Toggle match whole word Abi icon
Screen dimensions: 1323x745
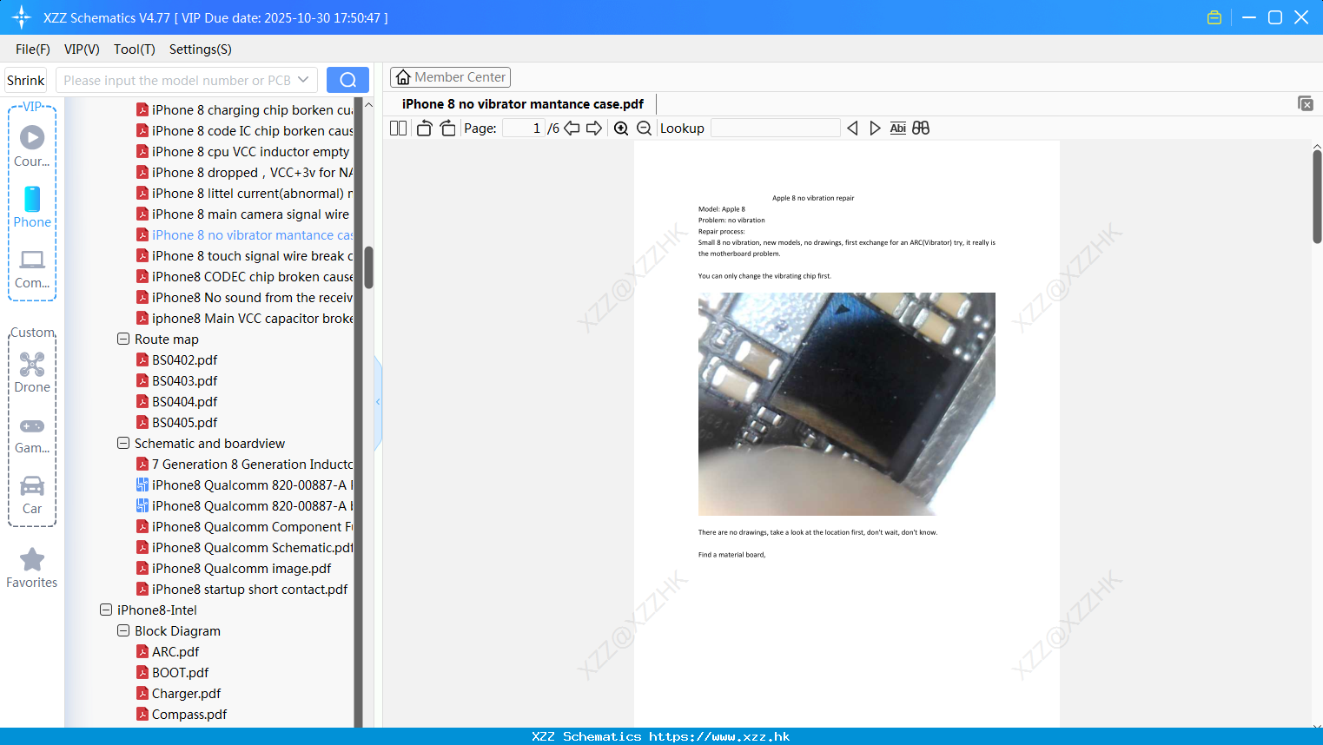(898, 129)
